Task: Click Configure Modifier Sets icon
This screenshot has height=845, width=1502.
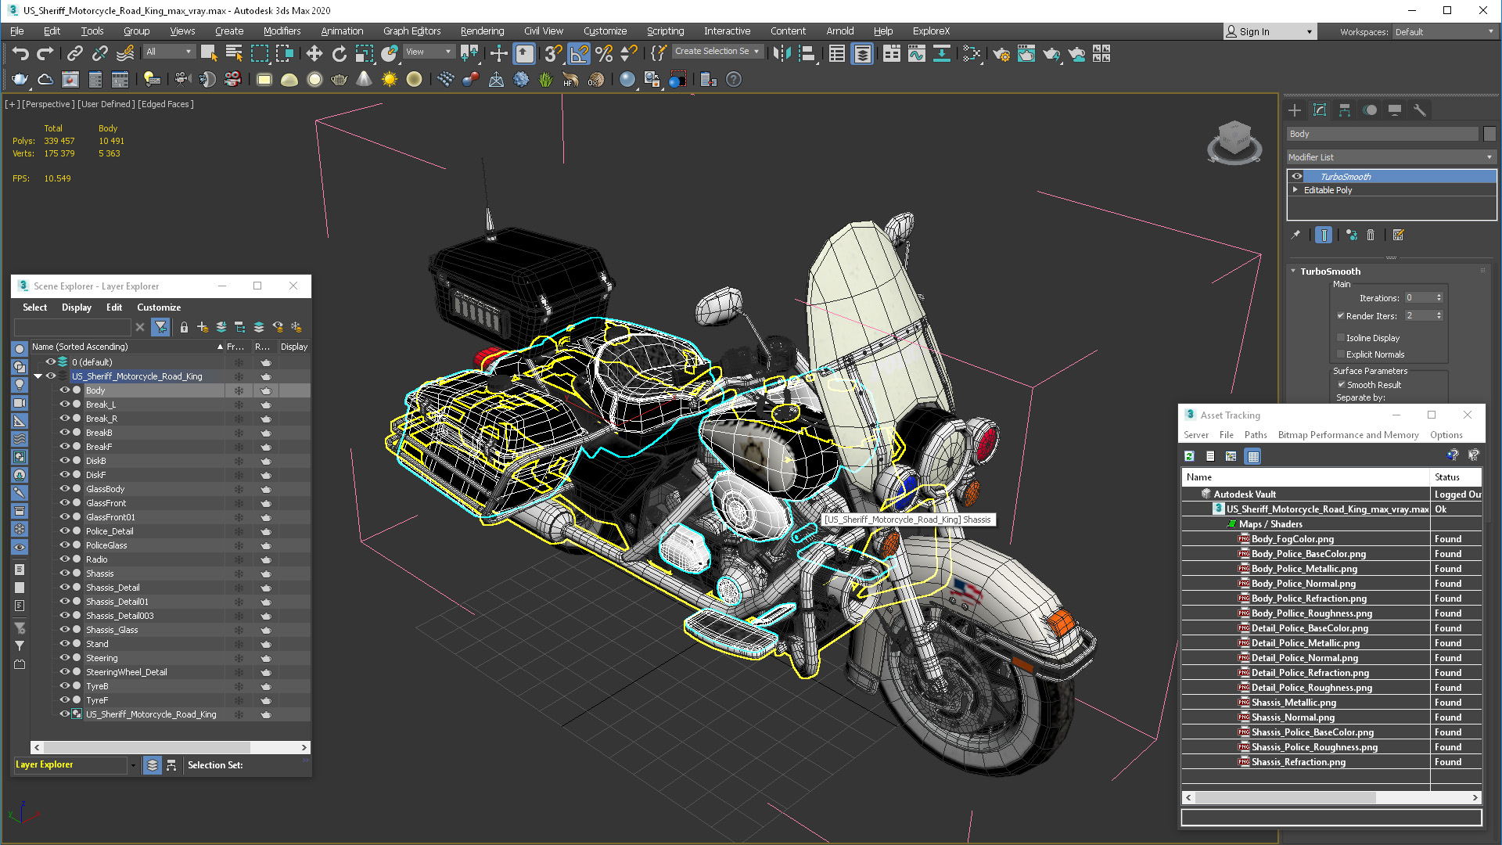Action: [1399, 235]
